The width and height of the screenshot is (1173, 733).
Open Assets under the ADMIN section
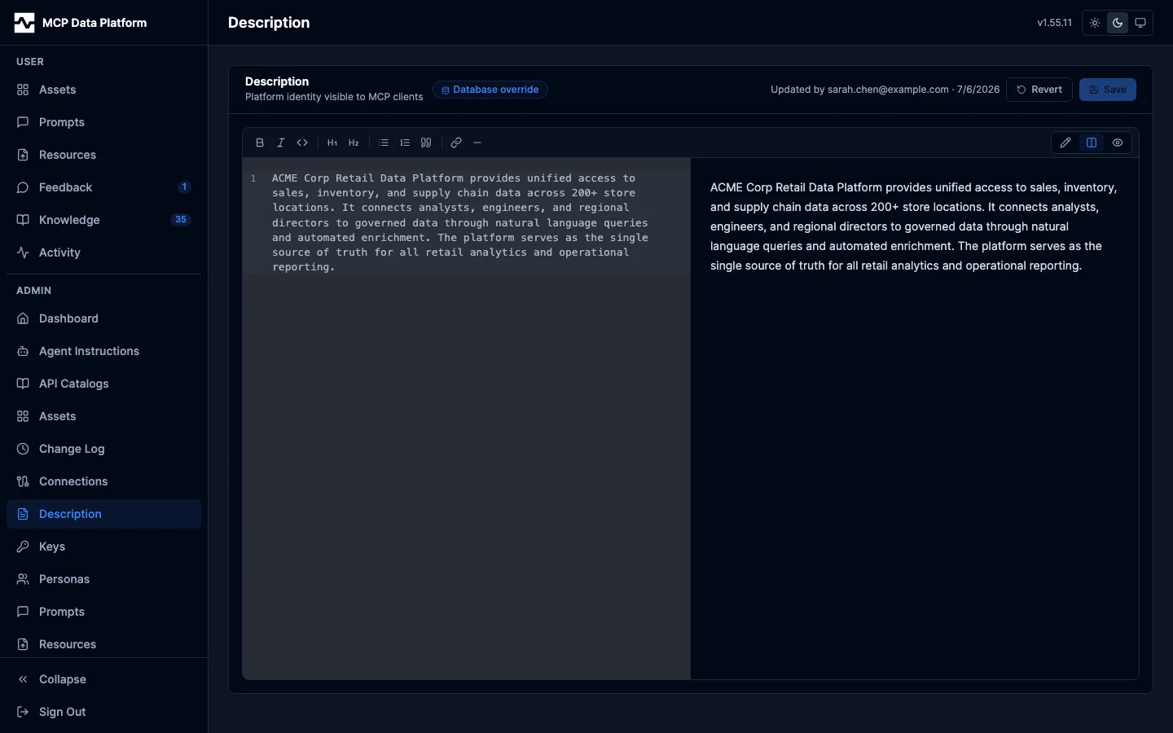[x=103, y=416]
